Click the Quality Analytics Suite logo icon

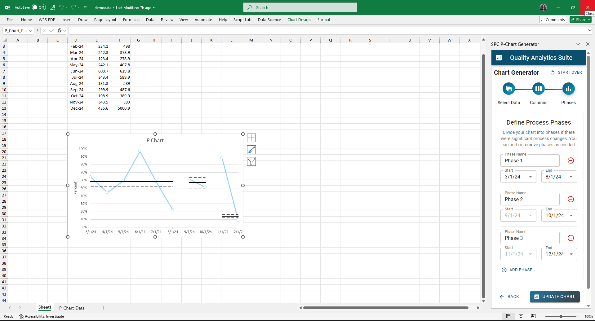click(499, 58)
